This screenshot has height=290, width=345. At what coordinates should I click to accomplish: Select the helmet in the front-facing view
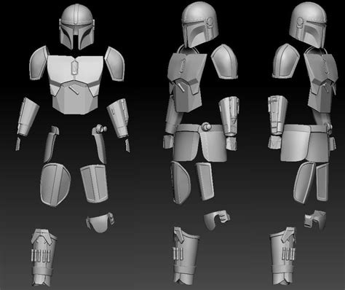point(76,27)
